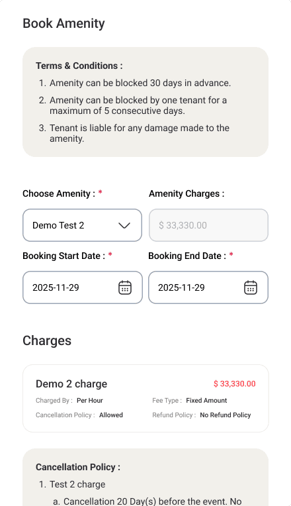The height and width of the screenshot is (506, 291).
Task: Click the Per Hour charged-by value
Action: click(x=89, y=401)
